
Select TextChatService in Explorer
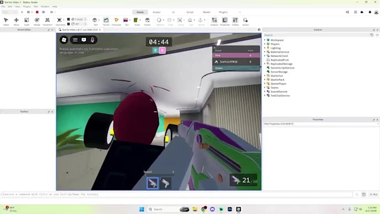tap(280, 96)
